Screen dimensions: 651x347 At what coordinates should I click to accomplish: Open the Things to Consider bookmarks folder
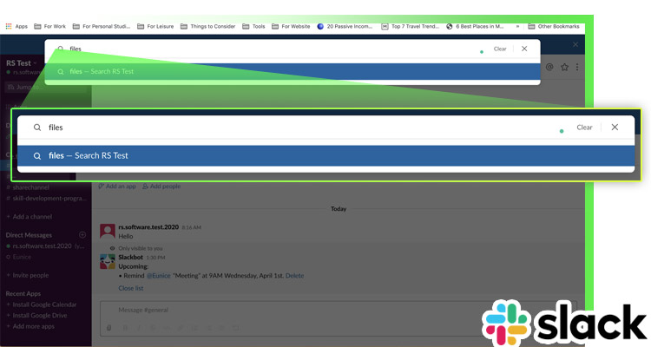click(x=208, y=26)
